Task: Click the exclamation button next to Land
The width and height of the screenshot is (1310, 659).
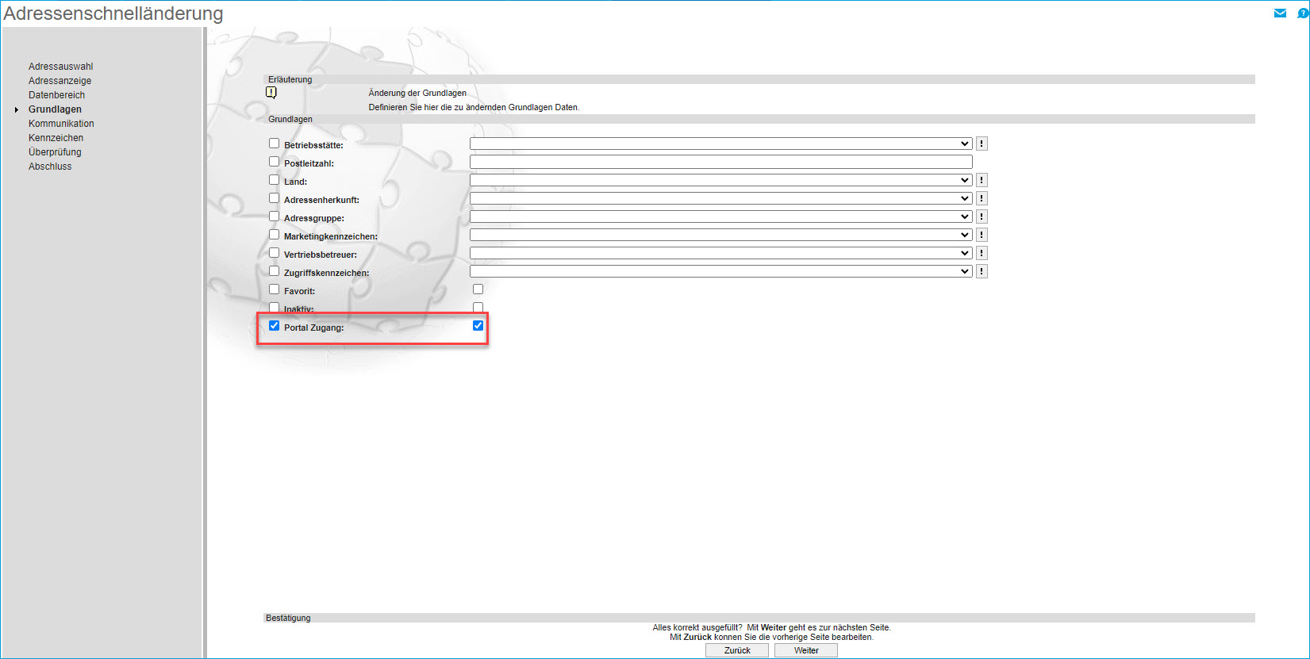Action: pyautogui.click(x=982, y=180)
